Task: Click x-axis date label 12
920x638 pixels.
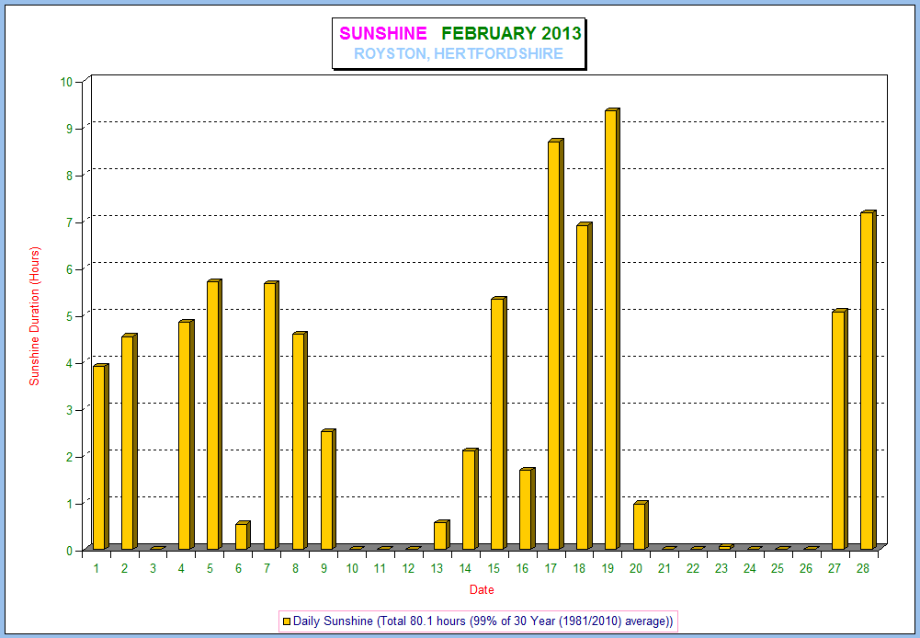Action: 409,568
